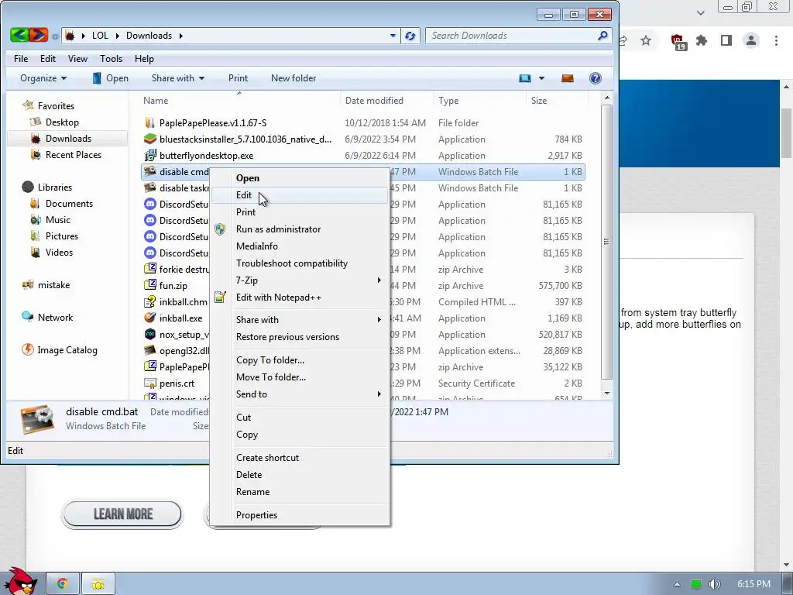Click the file list vertical scrollbar
This screenshot has width=793, height=595.
click(x=607, y=242)
